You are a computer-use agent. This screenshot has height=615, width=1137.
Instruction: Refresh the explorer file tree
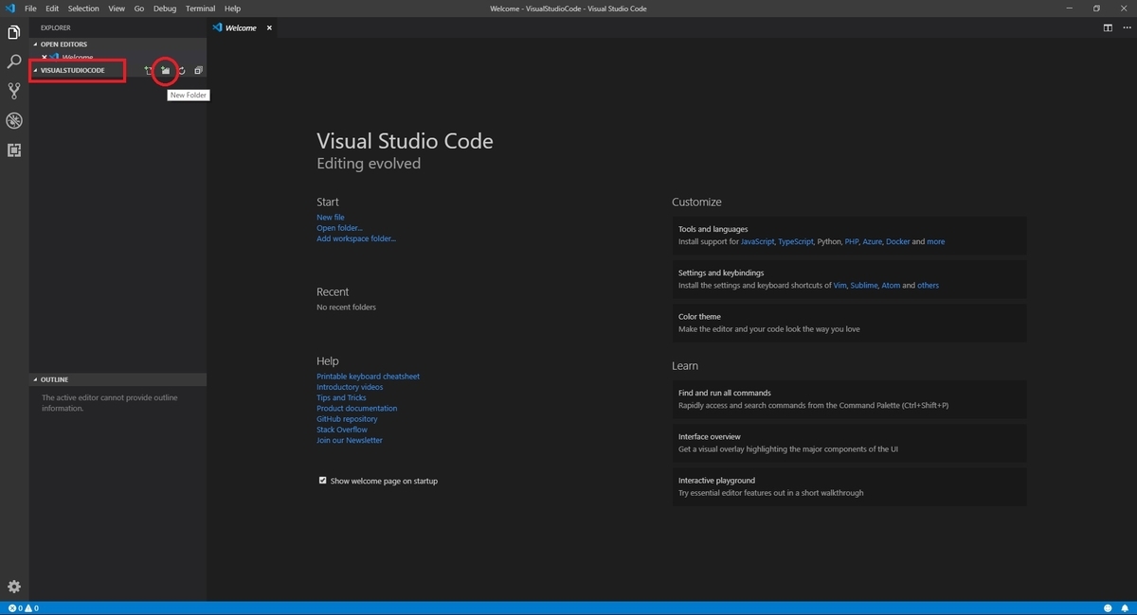click(x=181, y=70)
